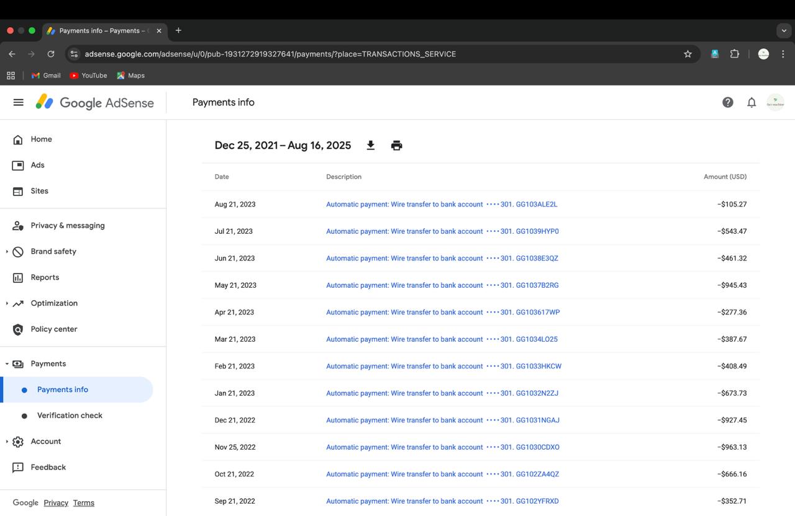Open the Chrome apps grid shortcut
The width and height of the screenshot is (795, 516).
11,76
